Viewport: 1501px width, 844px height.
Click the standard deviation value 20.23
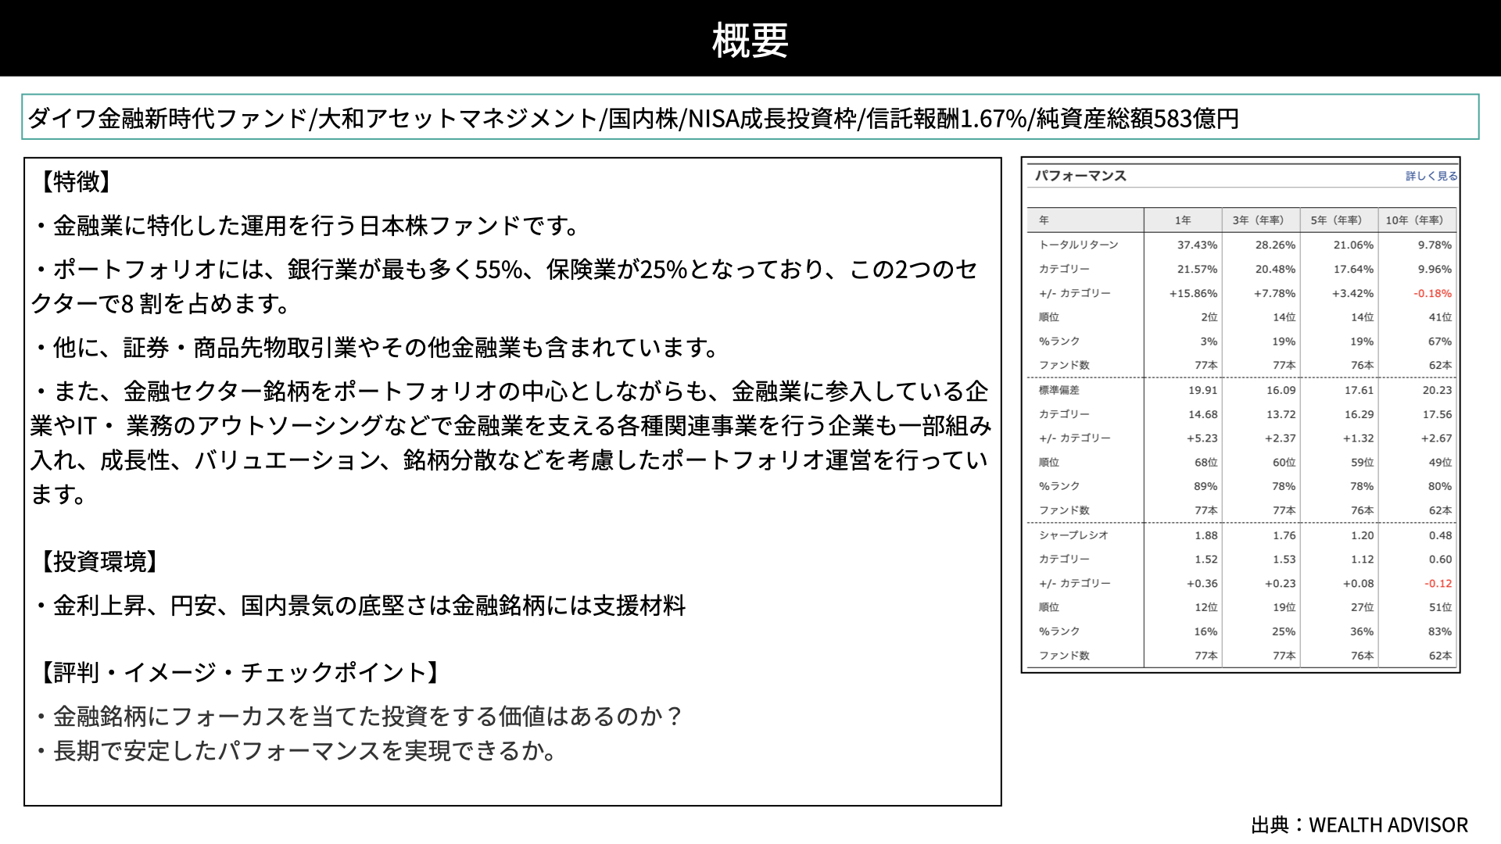coord(1437,390)
